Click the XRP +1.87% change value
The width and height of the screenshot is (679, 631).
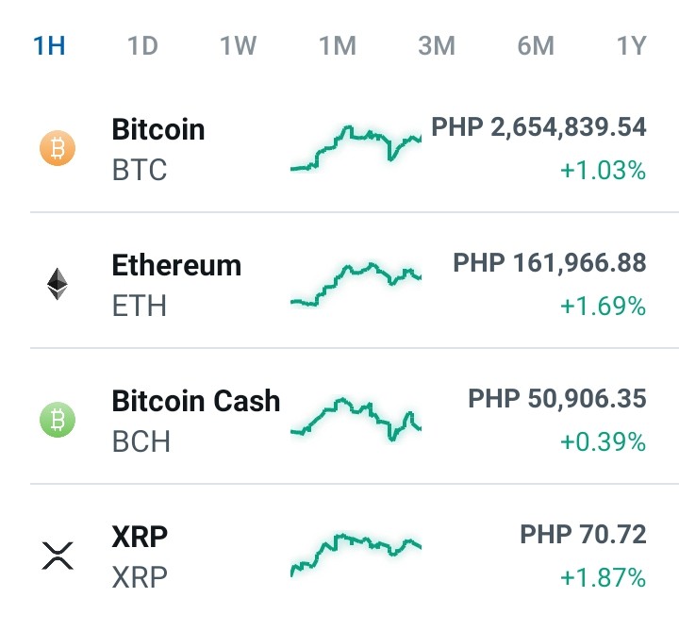603,577
